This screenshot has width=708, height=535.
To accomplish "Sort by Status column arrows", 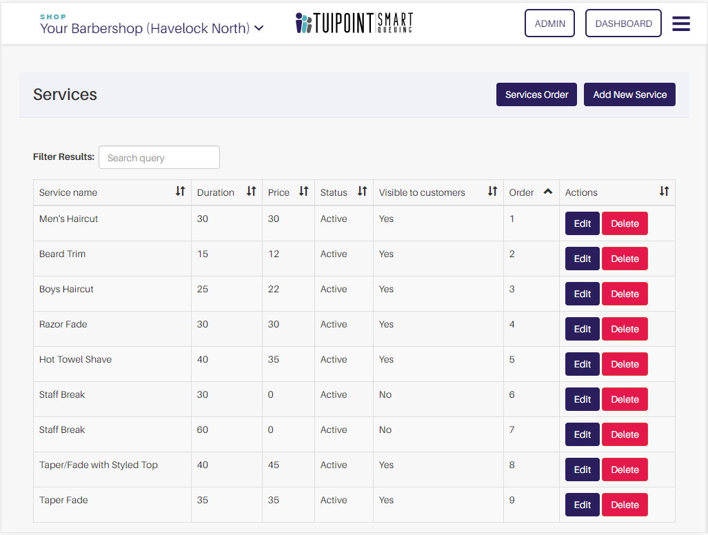I will tap(362, 192).
